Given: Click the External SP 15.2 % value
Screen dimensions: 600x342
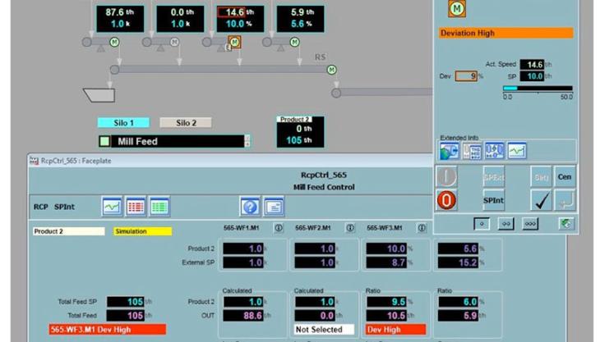Looking at the screenshot, I should click(x=458, y=262).
